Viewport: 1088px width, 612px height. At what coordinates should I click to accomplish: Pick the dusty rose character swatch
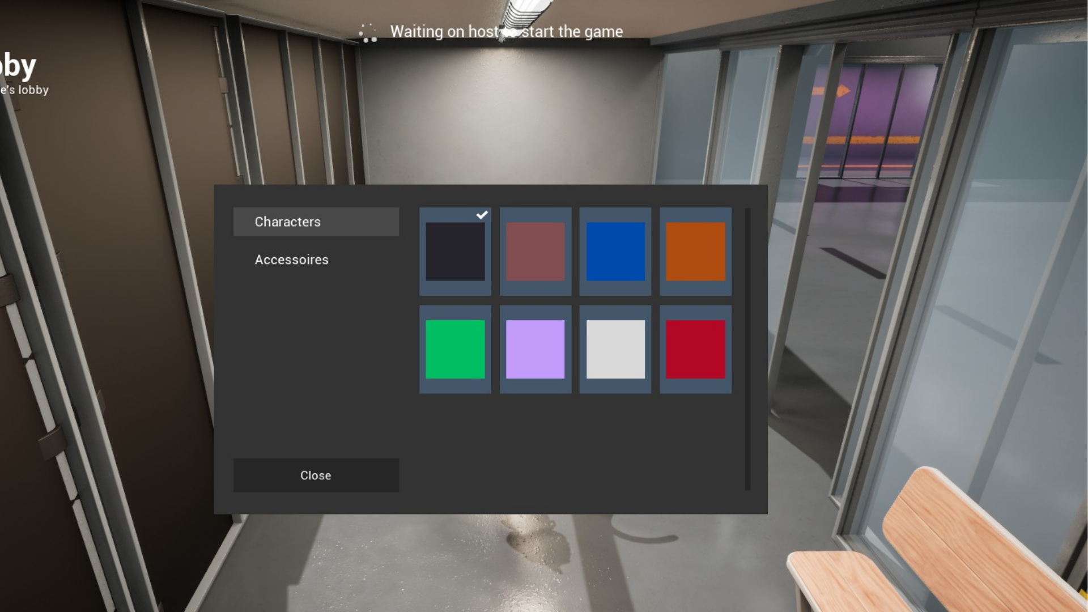point(535,252)
